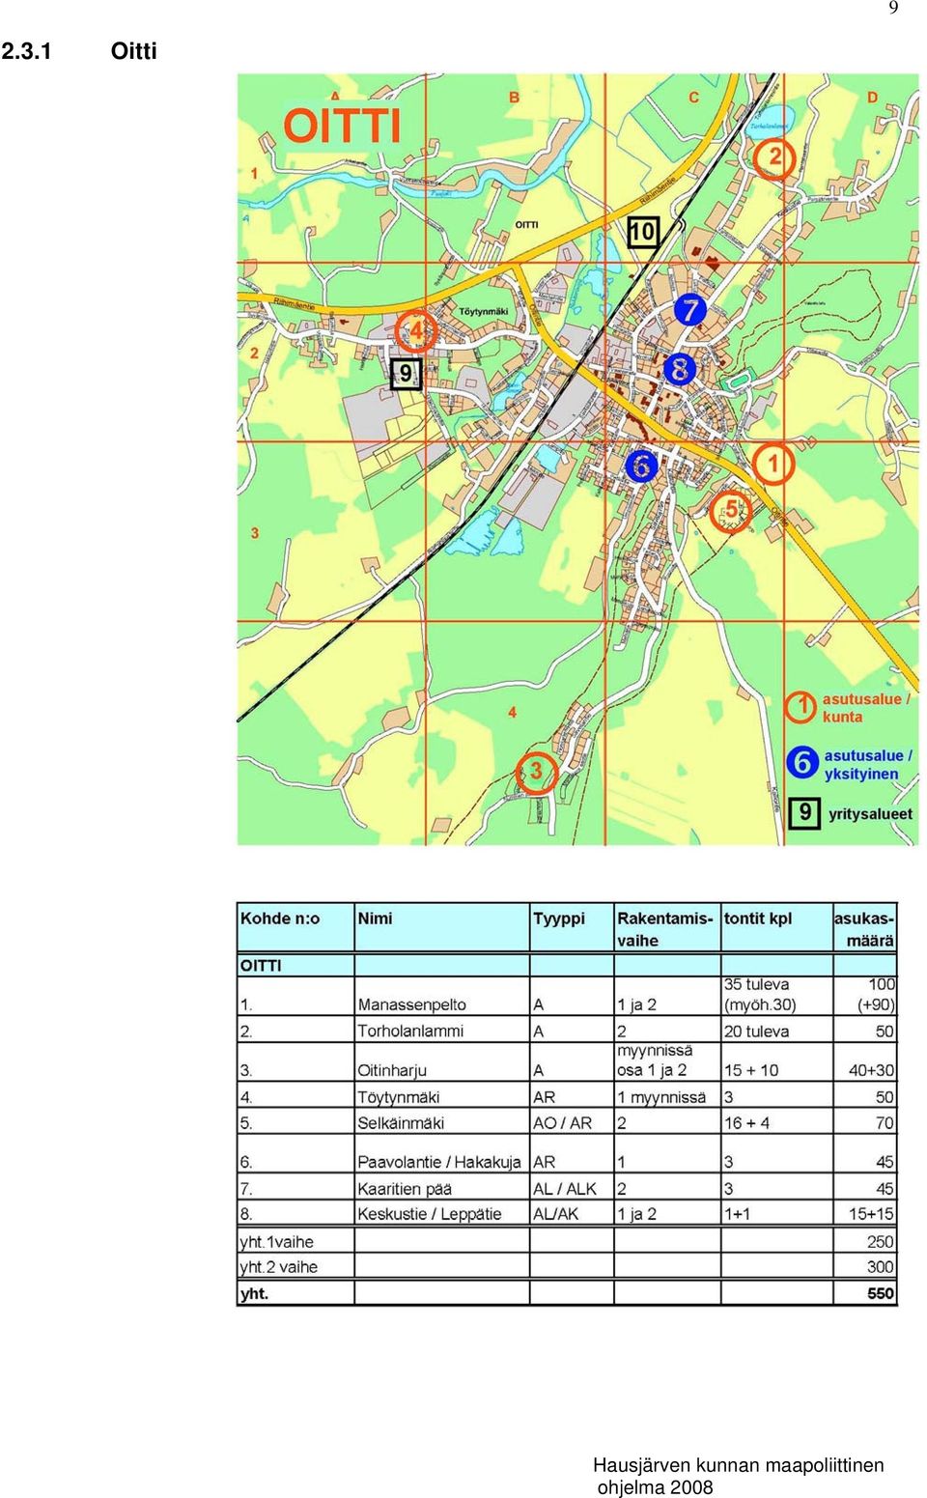Image resolution: width=927 pixels, height=1498 pixels.
Task: Click the "yht.2 vaihe" row label
Action: pyautogui.click(x=279, y=1267)
